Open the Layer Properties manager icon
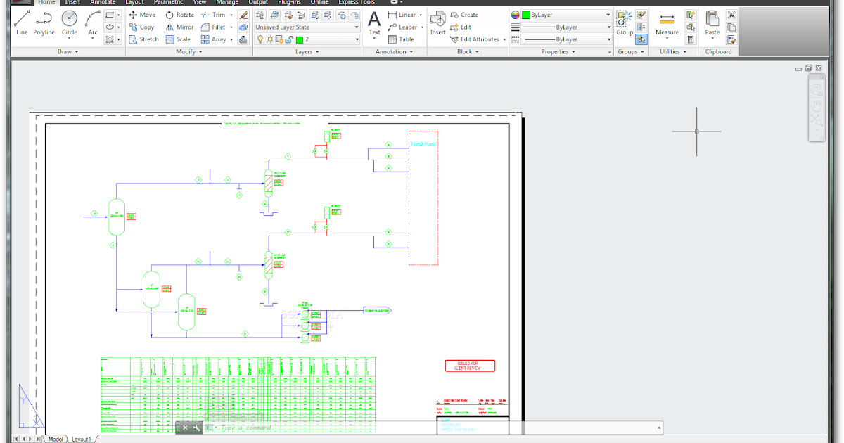Viewport: 844px width, 443px height. pyautogui.click(x=261, y=15)
